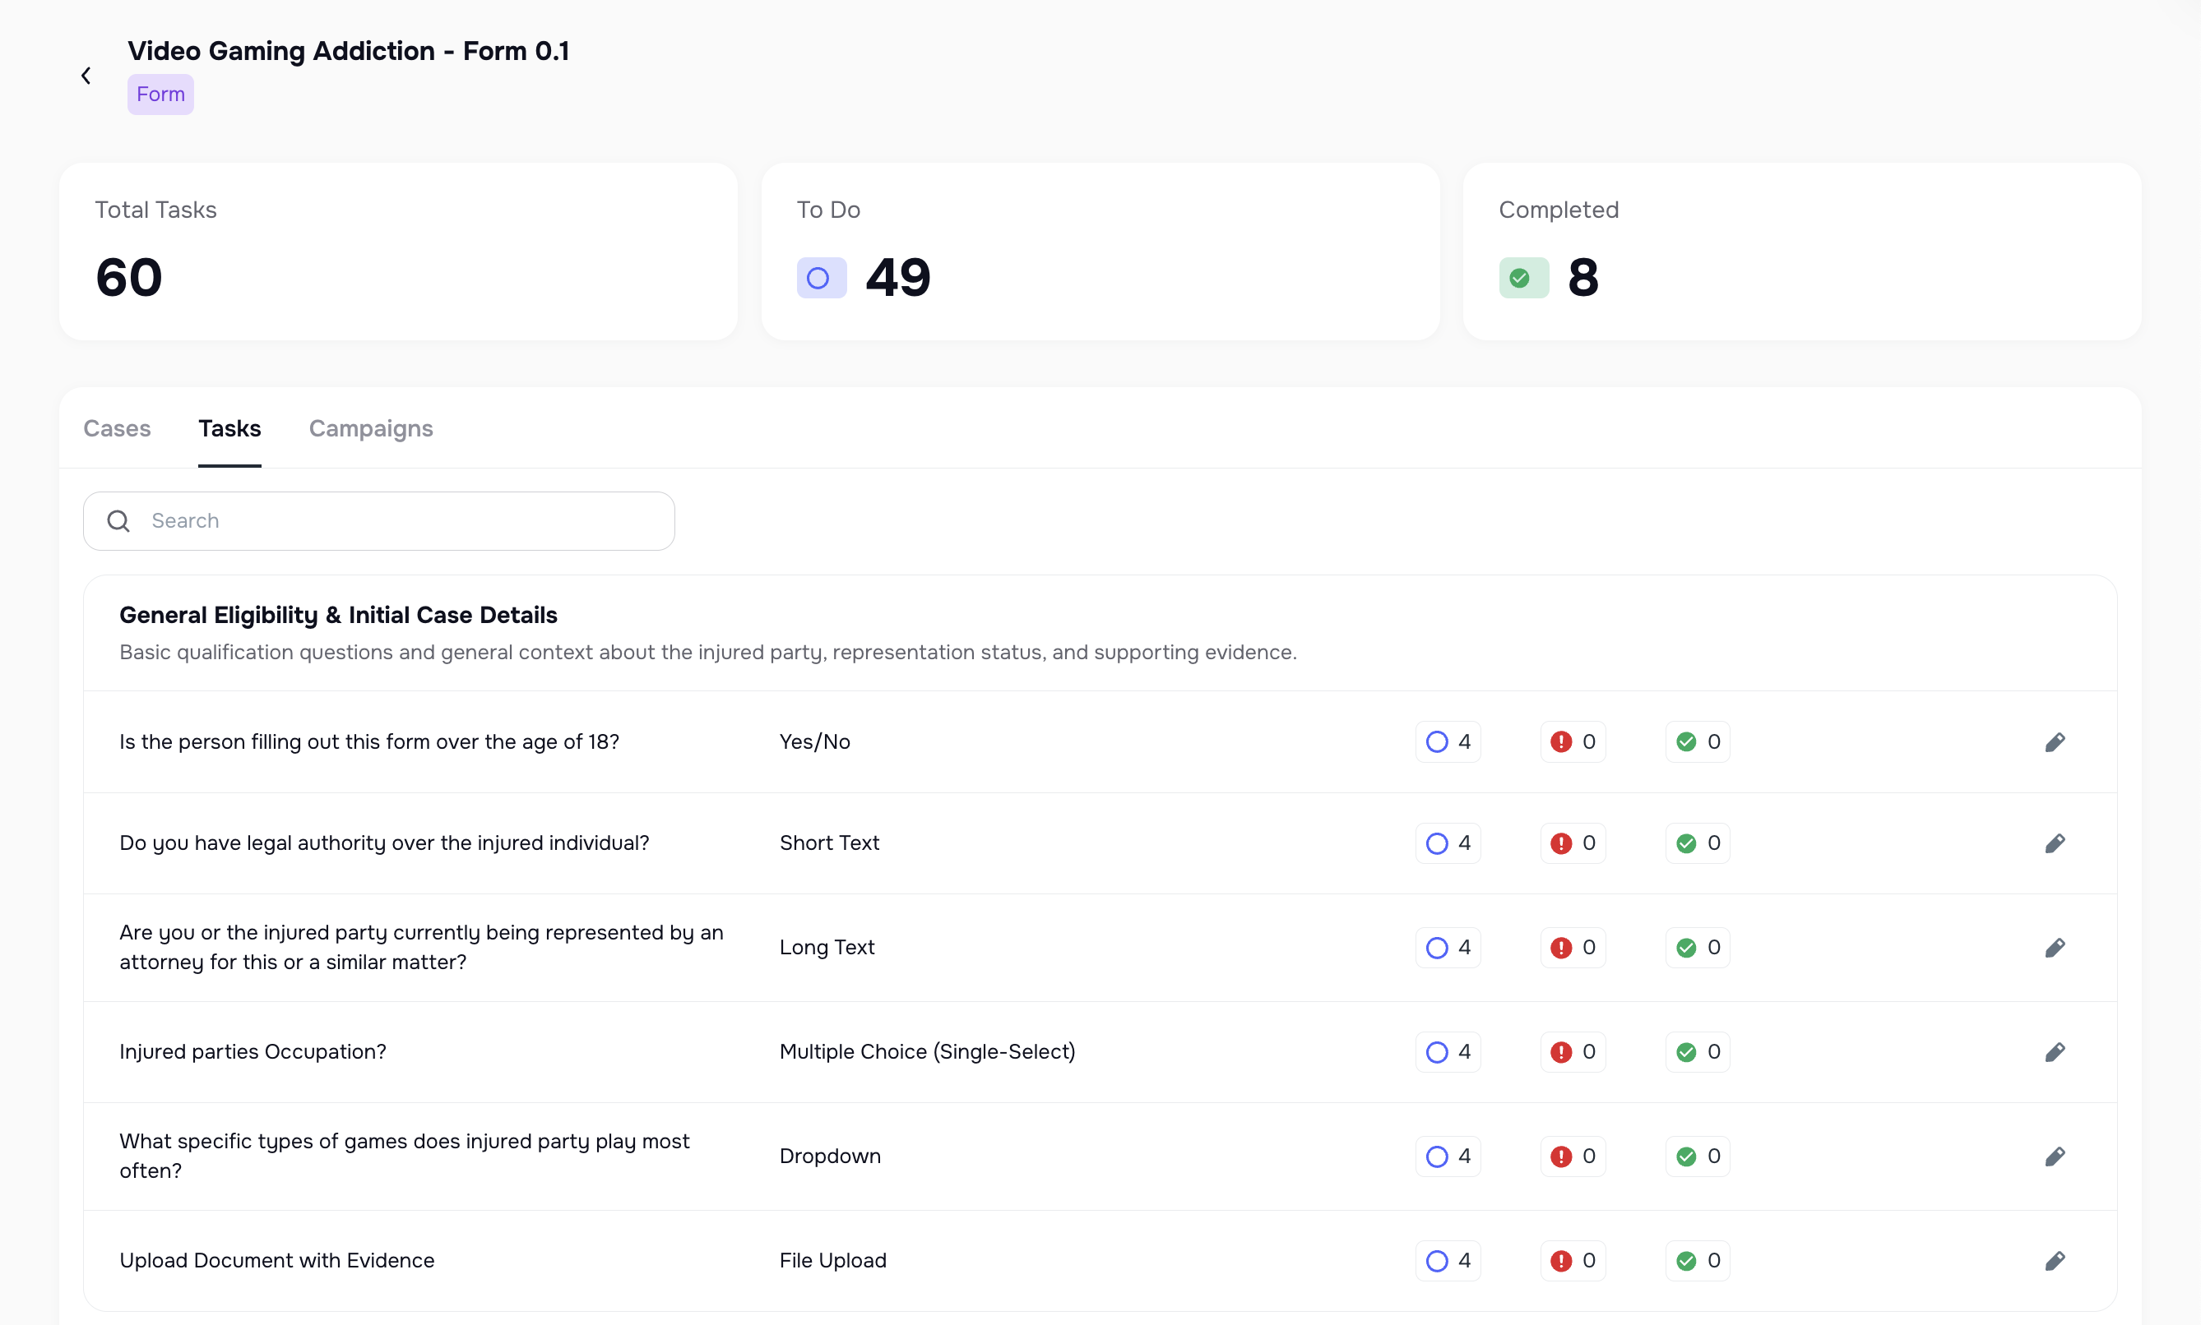The width and height of the screenshot is (2201, 1325).
Task: Switch to the Cases tab
Action: point(117,428)
